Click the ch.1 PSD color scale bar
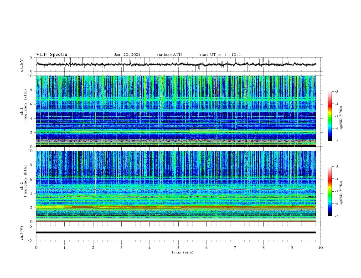 click(x=330, y=116)
